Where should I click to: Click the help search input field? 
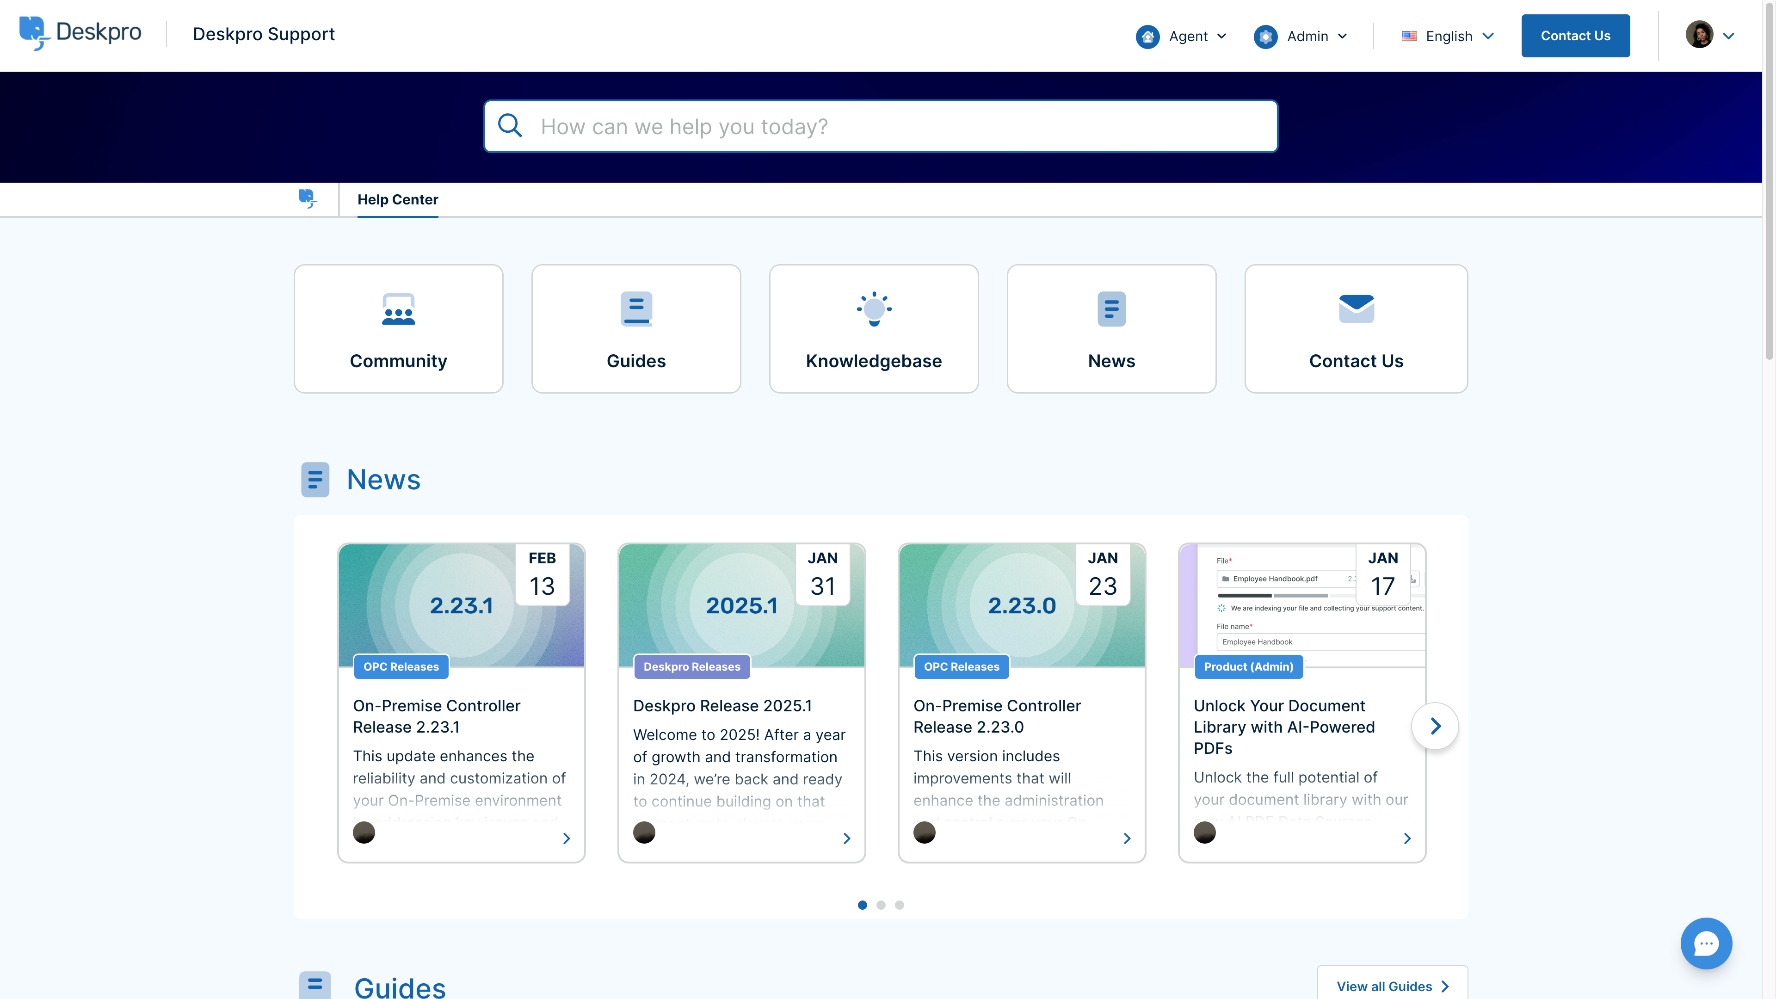881,126
